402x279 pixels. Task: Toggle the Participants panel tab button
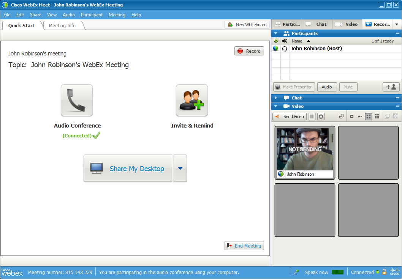tap(287, 24)
